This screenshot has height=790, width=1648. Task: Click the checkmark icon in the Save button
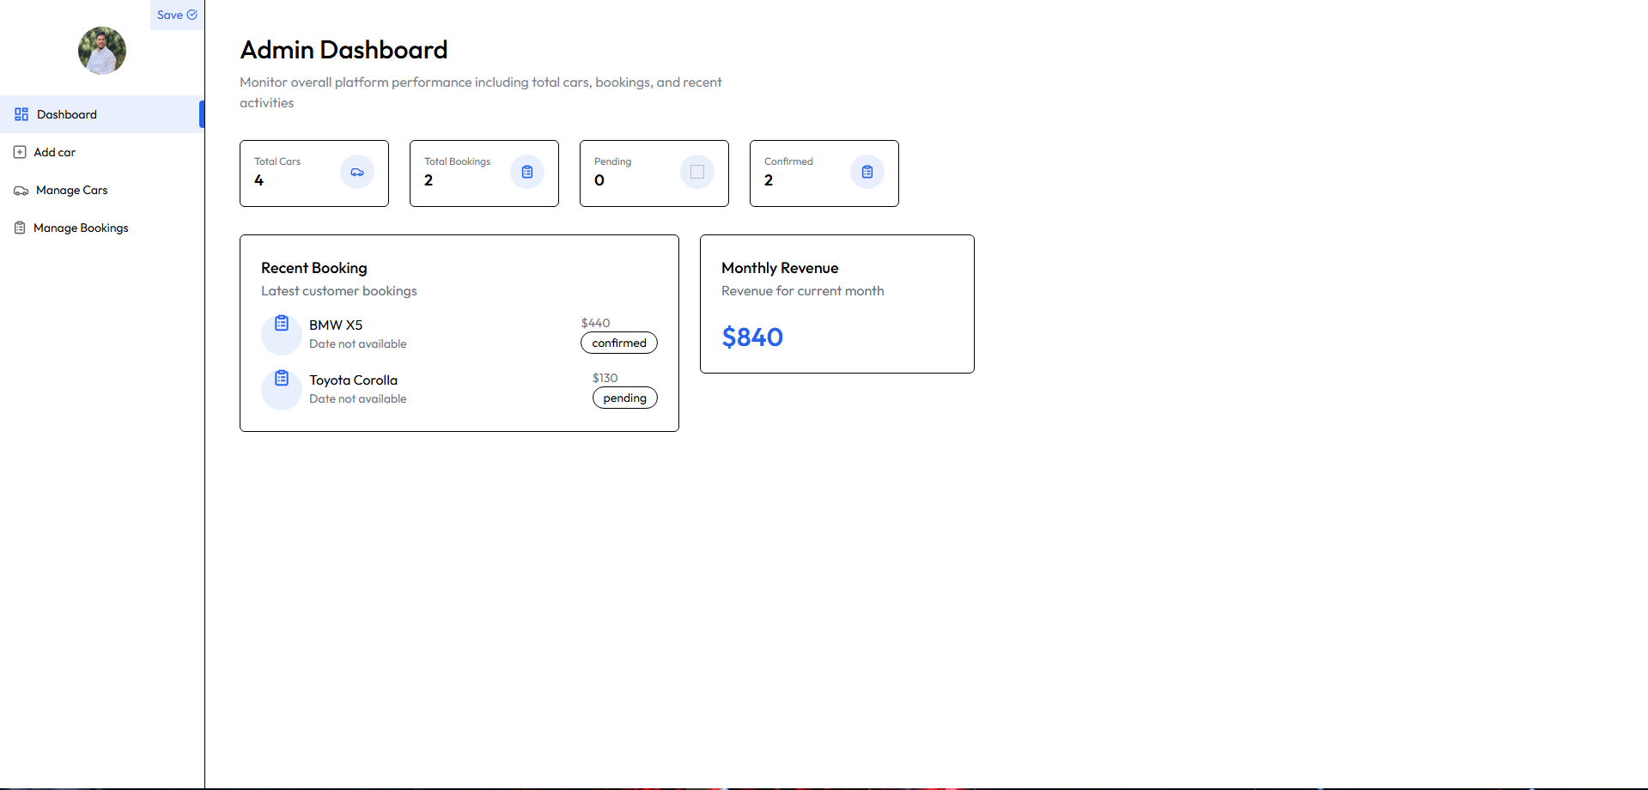coord(192,15)
